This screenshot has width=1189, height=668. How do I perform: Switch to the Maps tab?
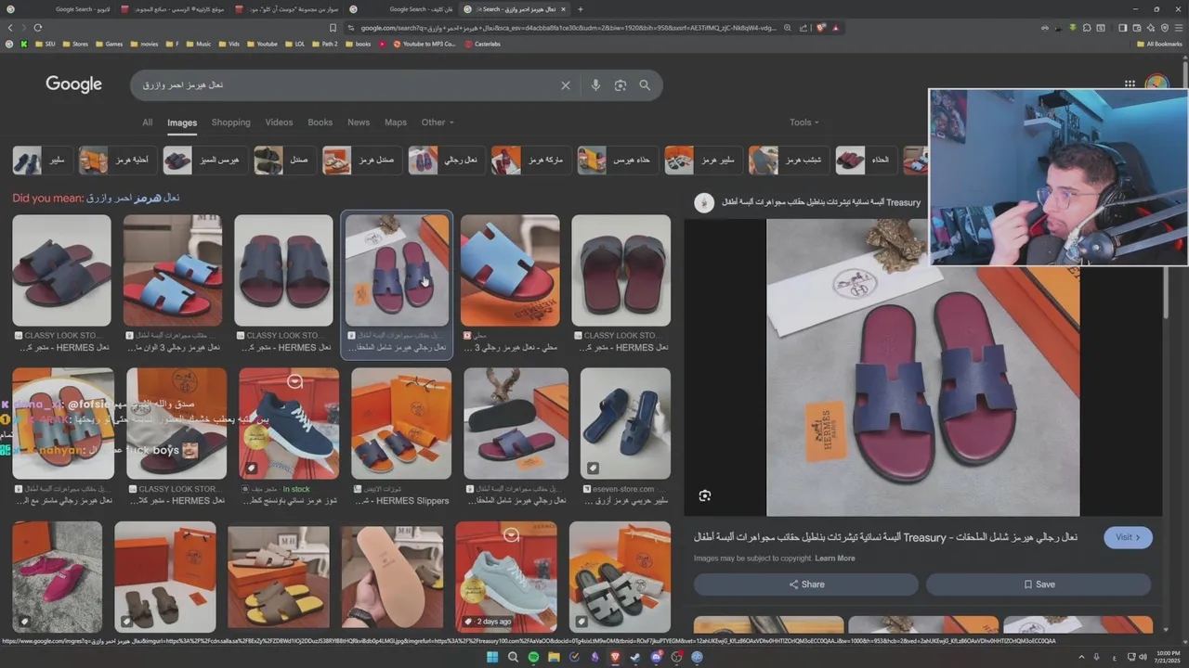(x=396, y=122)
